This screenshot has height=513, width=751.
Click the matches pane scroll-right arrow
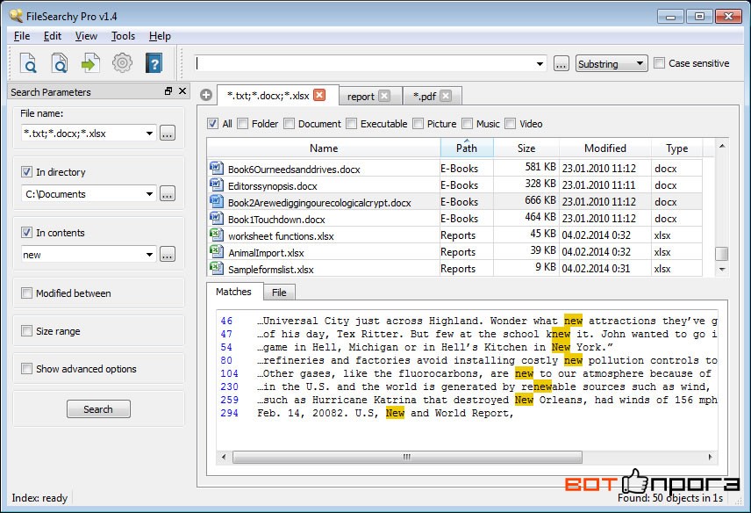pyautogui.click(x=710, y=457)
